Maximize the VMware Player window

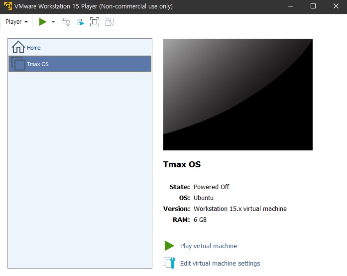pyautogui.click(x=313, y=6)
